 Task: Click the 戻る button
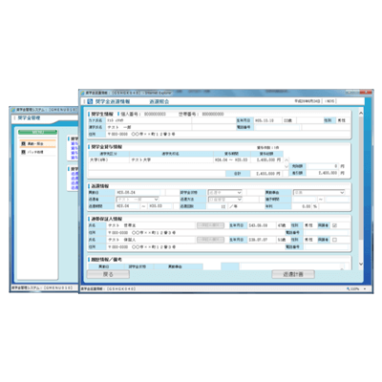tap(108, 274)
